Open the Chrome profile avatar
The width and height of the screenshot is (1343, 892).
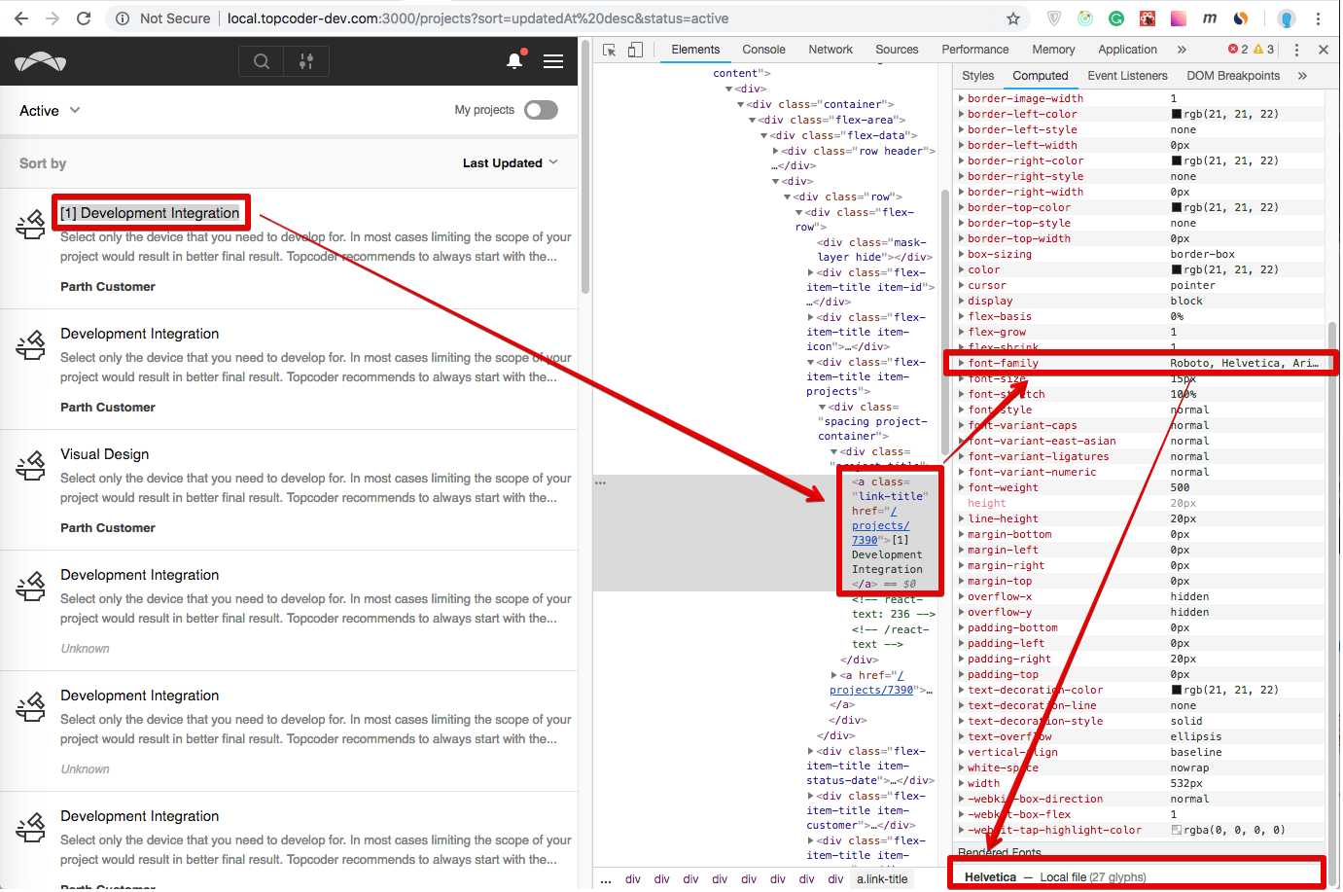1287,18
